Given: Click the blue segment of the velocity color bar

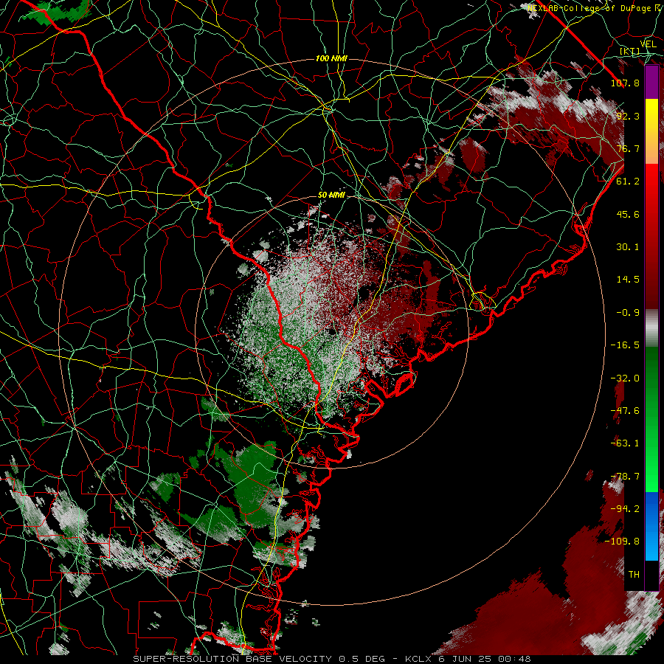Looking at the screenshot, I should 651,526.
